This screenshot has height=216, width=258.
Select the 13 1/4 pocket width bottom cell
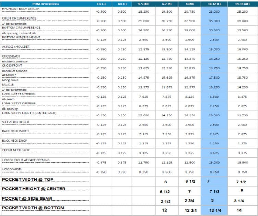coord(214,210)
